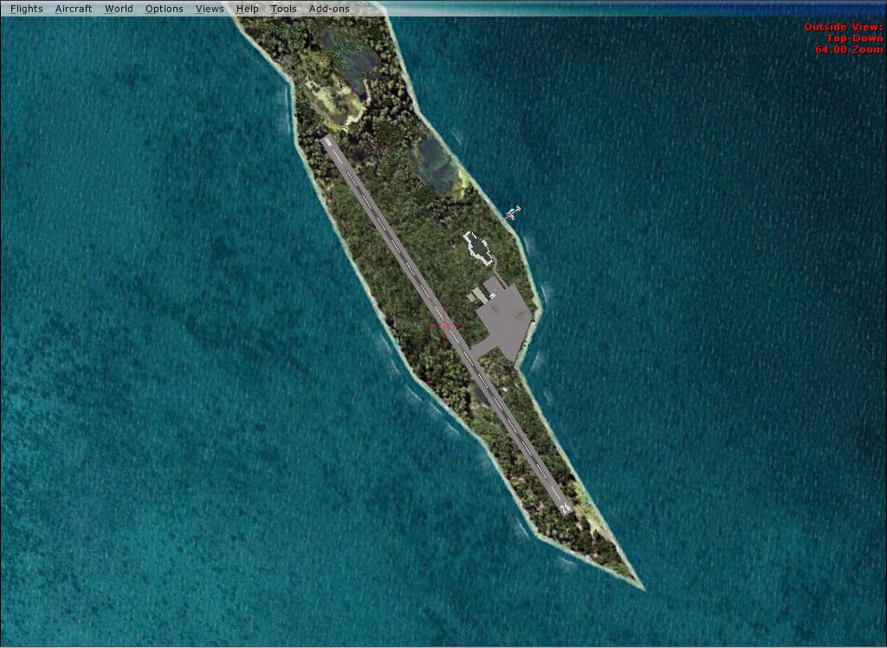Viewport: 887px width, 648px height.
Task: Open the Add-ons menu
Action: (329, 9)
